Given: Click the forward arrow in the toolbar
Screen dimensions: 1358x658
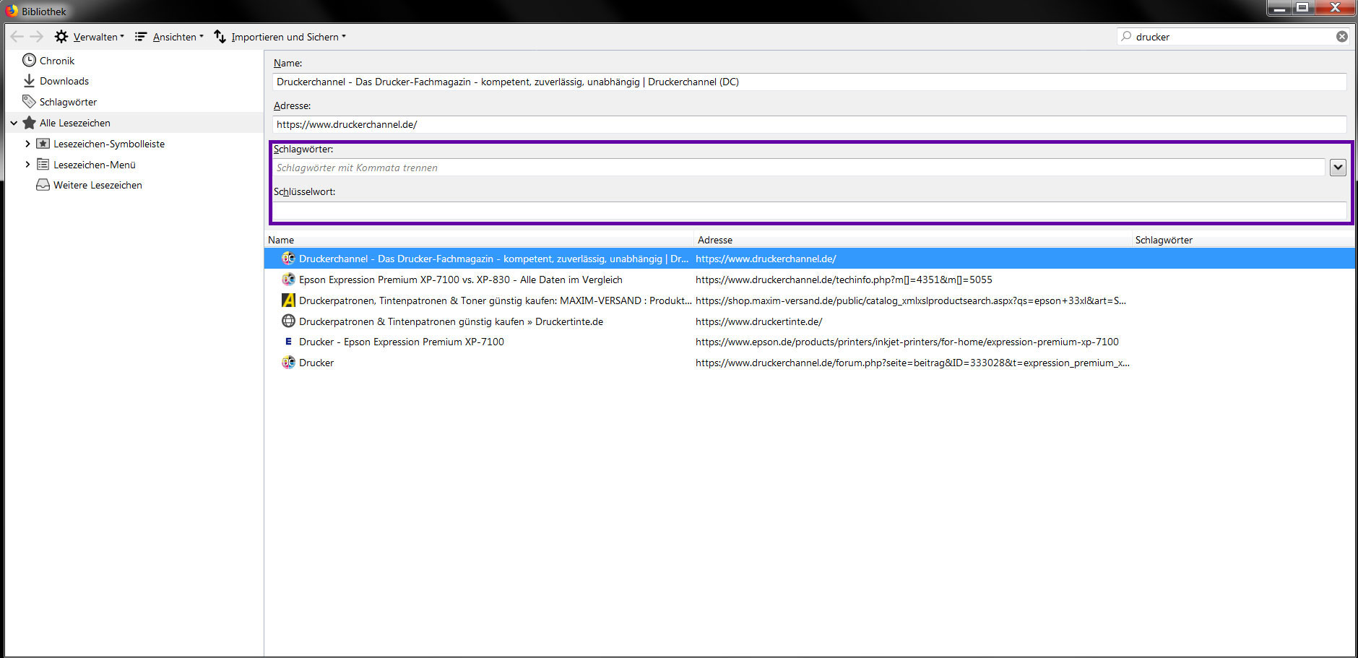Looking at the screenshot, I should 37,37.
